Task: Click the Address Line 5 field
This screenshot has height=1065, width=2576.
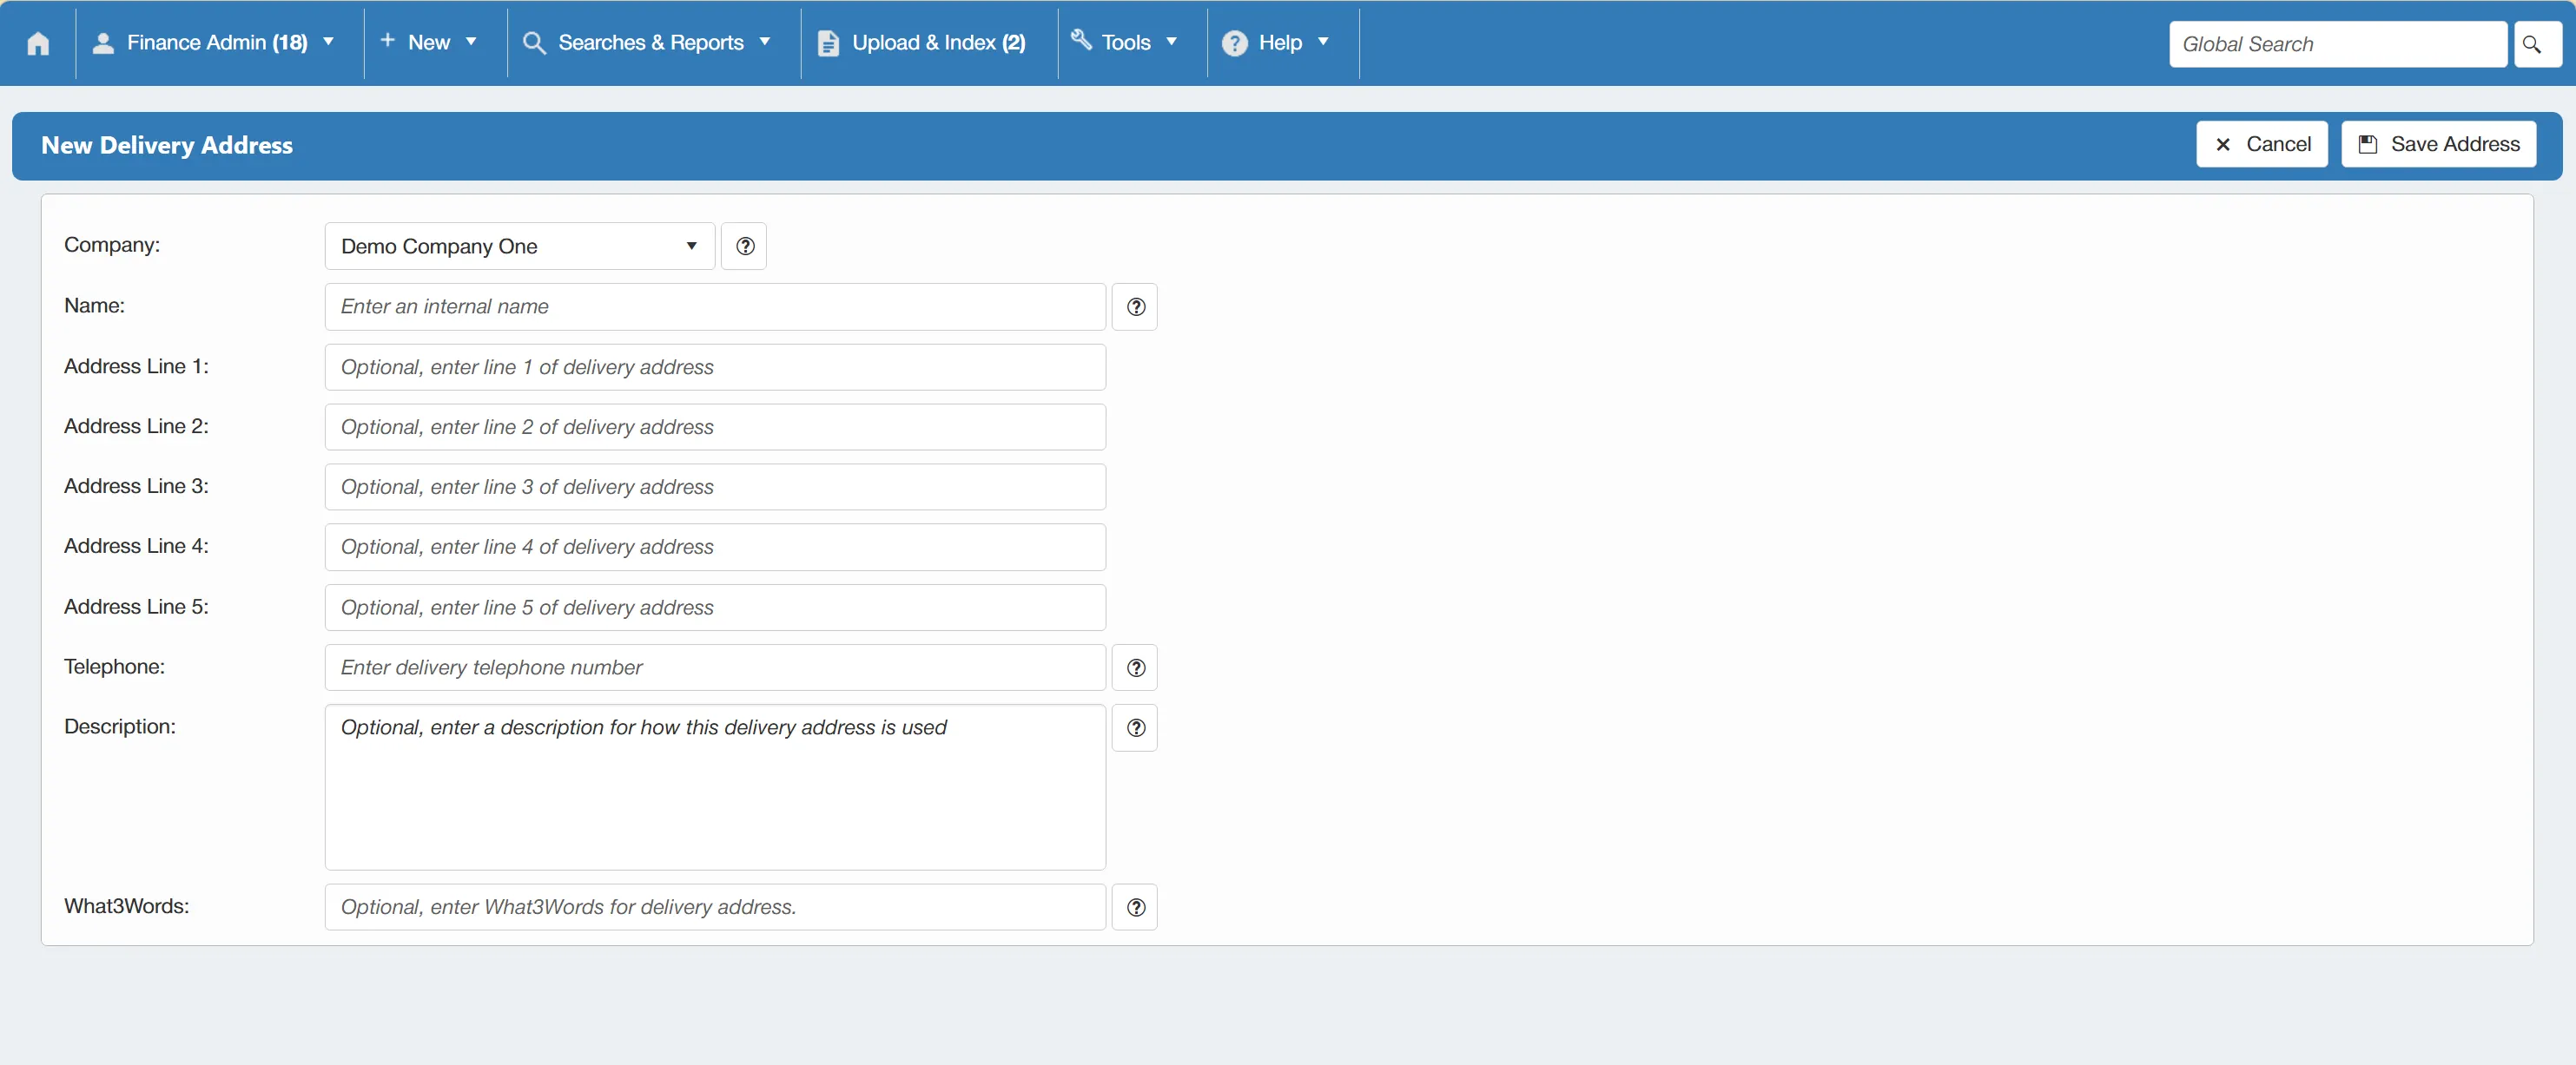Action: 715,608
